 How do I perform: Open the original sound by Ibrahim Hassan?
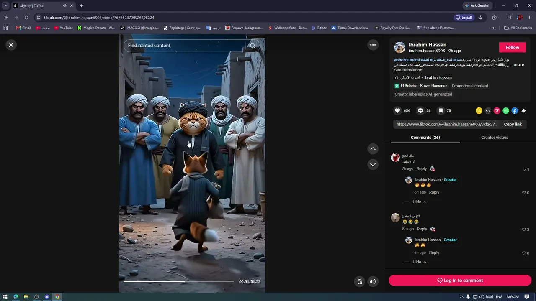coord(426,77)
